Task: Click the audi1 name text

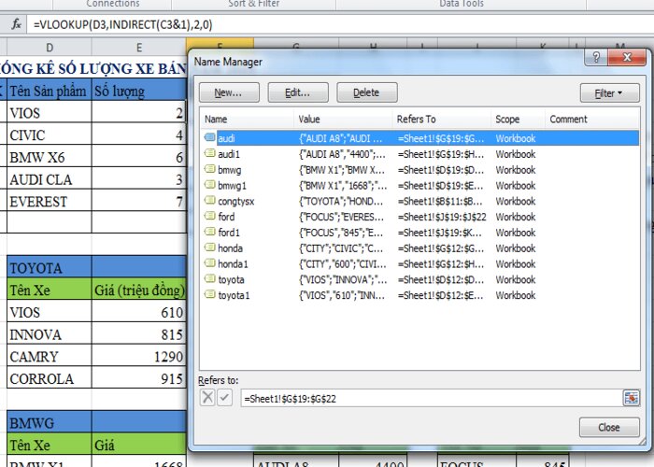Action: click(x=229, y=154)
